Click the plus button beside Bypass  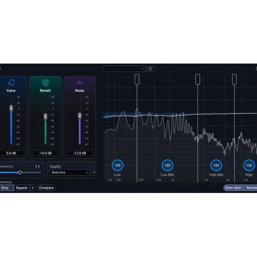coord(33,188)
